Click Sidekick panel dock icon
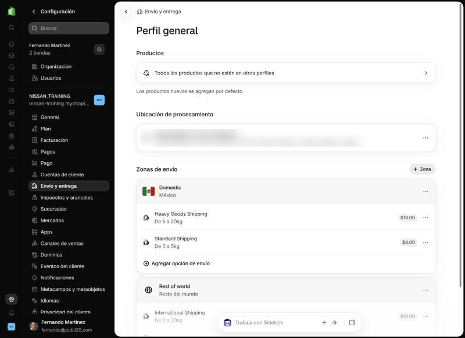The image size is (465, 338). click(352, 322)
